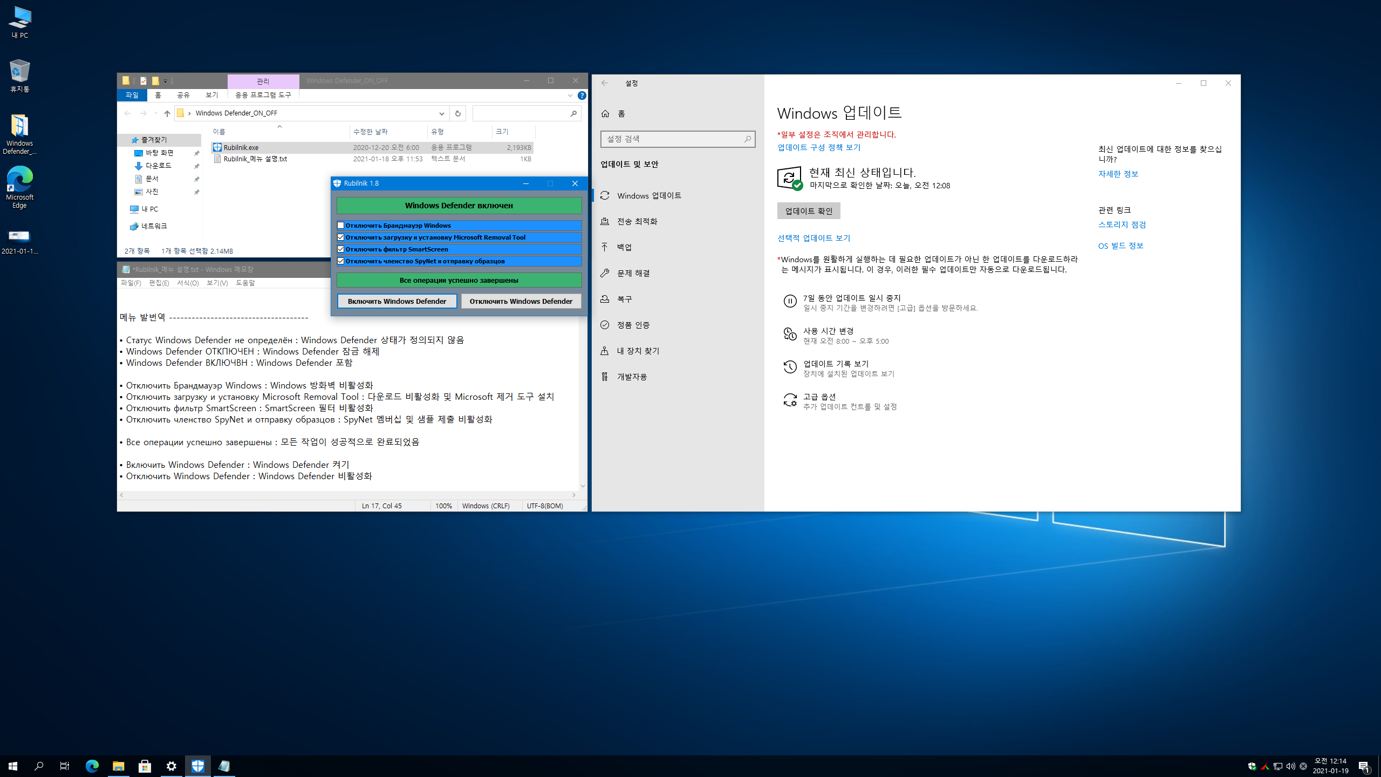The image size is (1381, 777).
Task: Click the 업데이트 확인 button
Action: tap(808, 211)
